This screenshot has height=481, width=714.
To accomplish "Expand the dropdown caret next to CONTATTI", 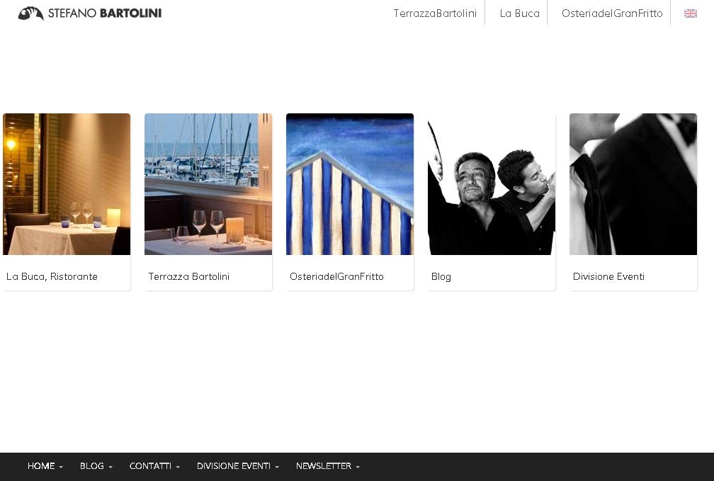I will (178, 467).
